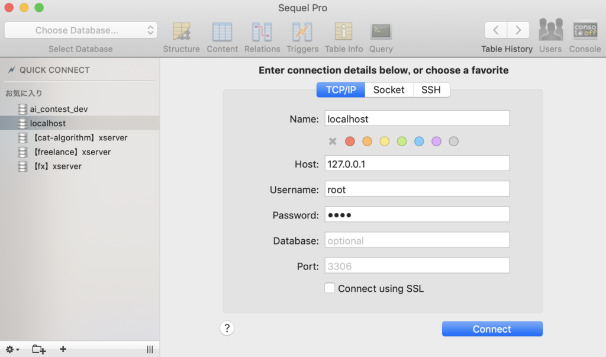This screenshot has height=357, width=606.
Task: Open the gear settings menu in sidebar
Action: click(12, 349)
